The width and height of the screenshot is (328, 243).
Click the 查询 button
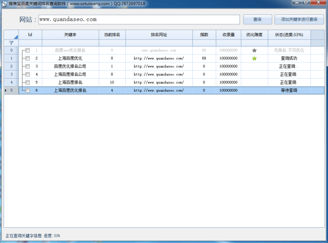tap(257, 19)
